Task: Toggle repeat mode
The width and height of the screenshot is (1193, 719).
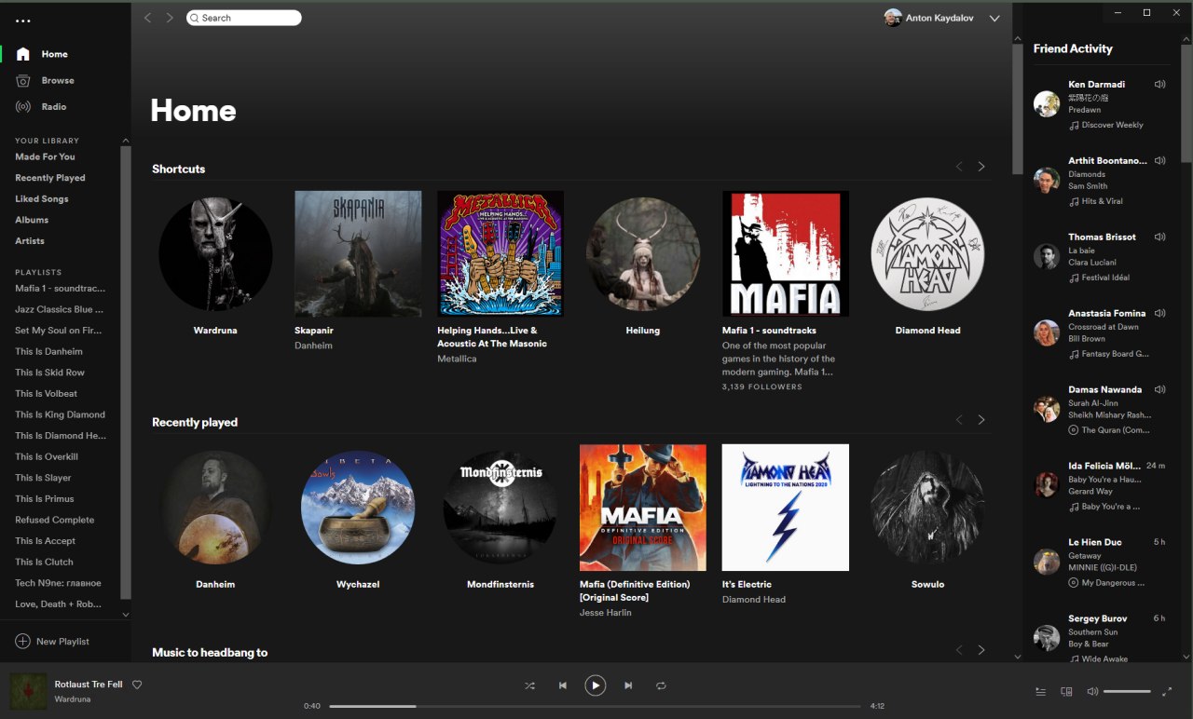Action: [x=661, y=685]
